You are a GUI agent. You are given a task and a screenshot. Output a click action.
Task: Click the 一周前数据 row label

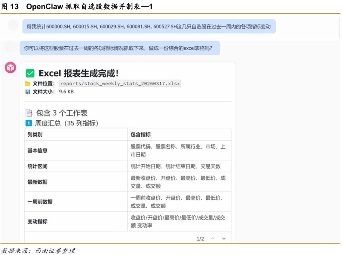[40, 202]
